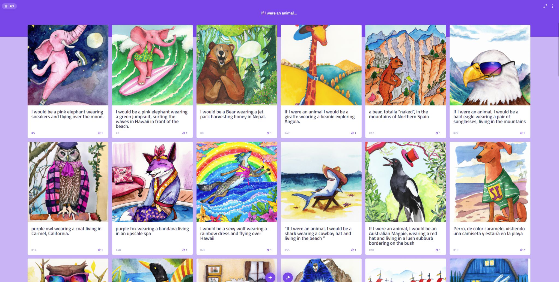The height and width of the screenshot is (282, 559).
Task: Click the sexy wolf rainbow dress caption
Action: pos(233,234)
